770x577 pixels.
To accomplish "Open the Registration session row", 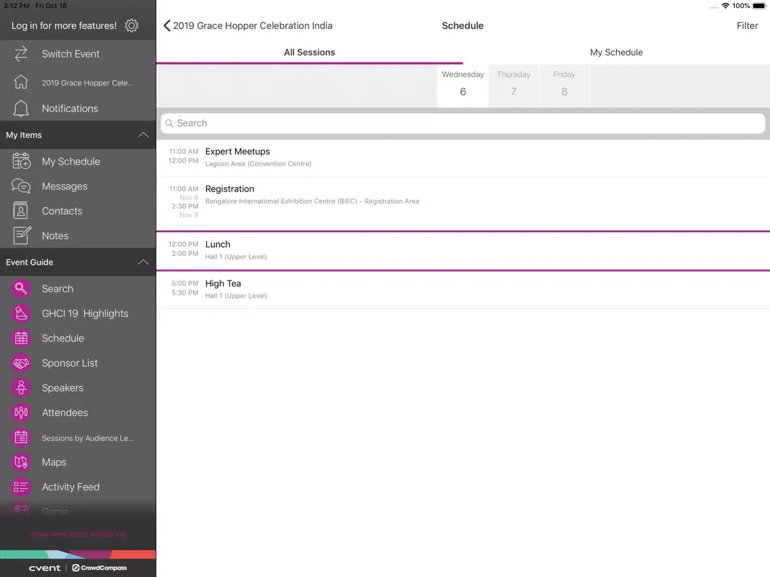I will 462,203.
